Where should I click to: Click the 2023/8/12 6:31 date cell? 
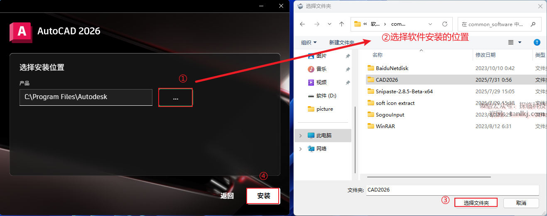point(493,126)
